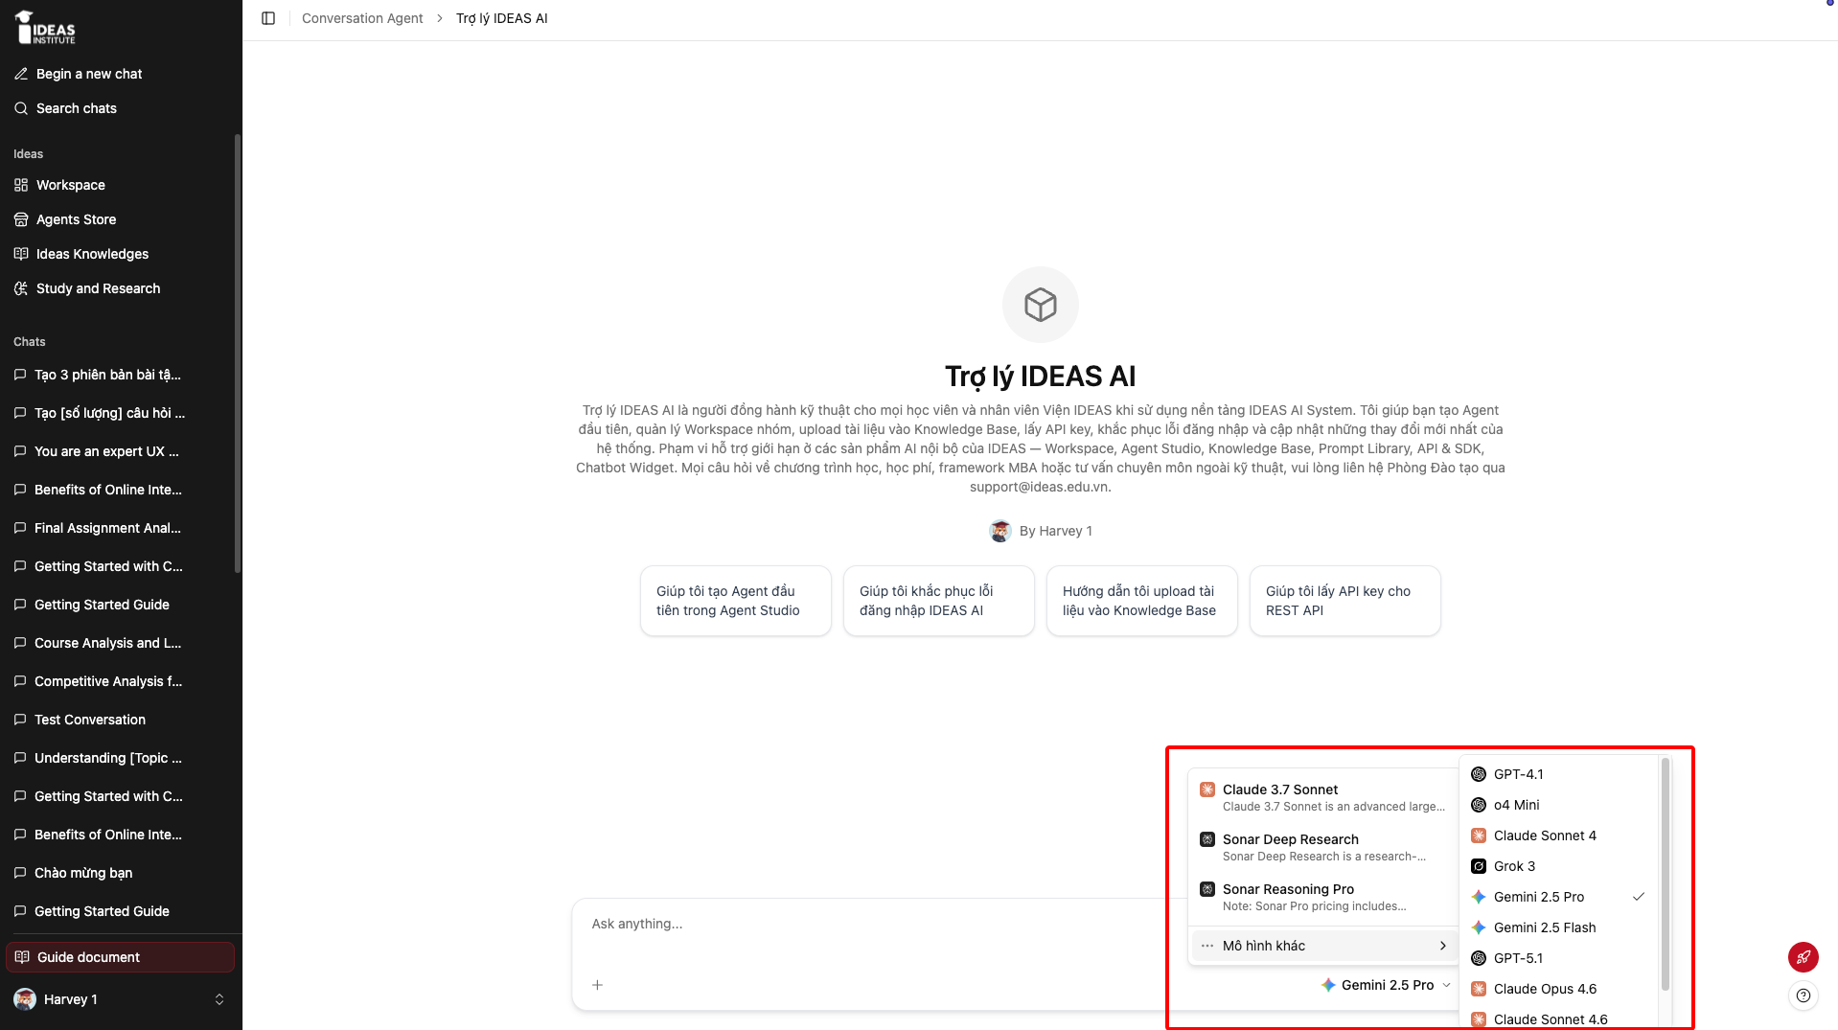The height and width of the screenshot is (1030, 1838).
Task: Open the Workspace section
Action: (120, 185)
